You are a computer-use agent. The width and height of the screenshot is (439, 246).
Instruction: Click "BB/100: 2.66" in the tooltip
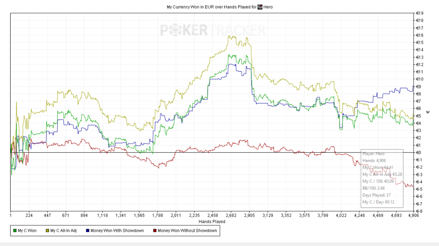(x=374, y=188)
